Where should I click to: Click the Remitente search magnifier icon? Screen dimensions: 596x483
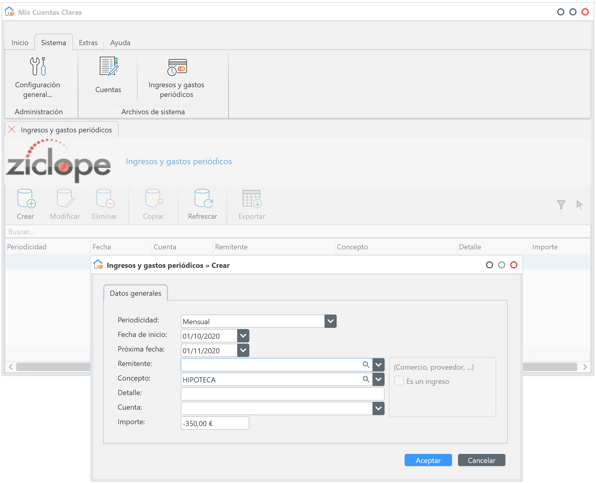[x=366, y=365]
